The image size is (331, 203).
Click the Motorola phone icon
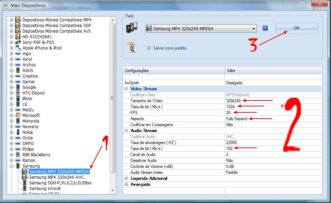coord(18,121)
